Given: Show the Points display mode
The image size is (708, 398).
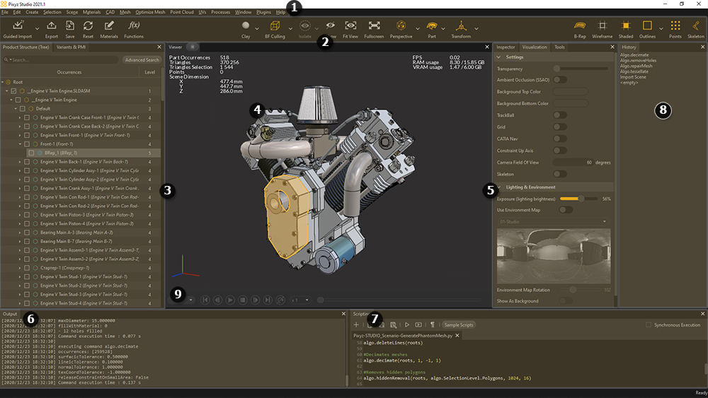Looking at the screenshot, I should (x=675, y=25).
